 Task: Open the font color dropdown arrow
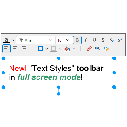pyautogui.click(x=13, y=40)
